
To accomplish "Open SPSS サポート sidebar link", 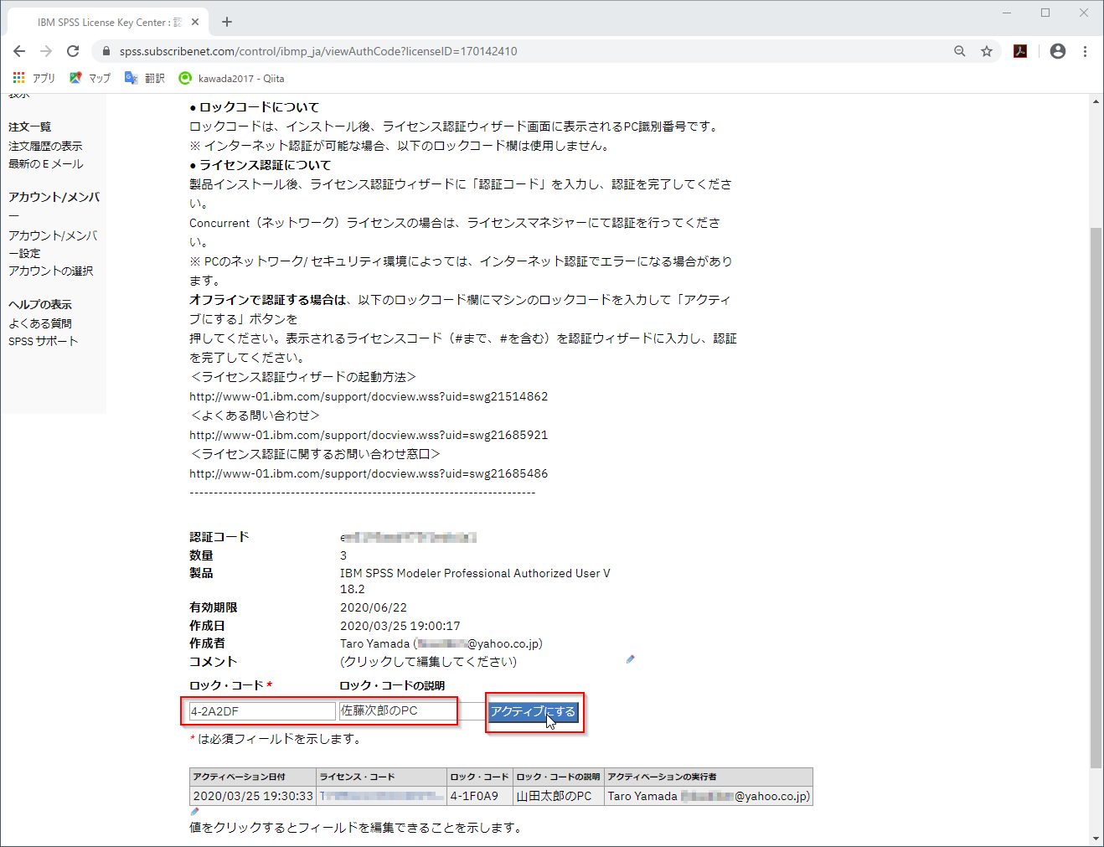I will (x=44, y=341).
